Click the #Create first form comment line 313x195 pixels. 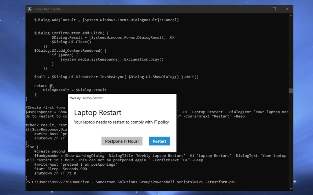point(46,107)
